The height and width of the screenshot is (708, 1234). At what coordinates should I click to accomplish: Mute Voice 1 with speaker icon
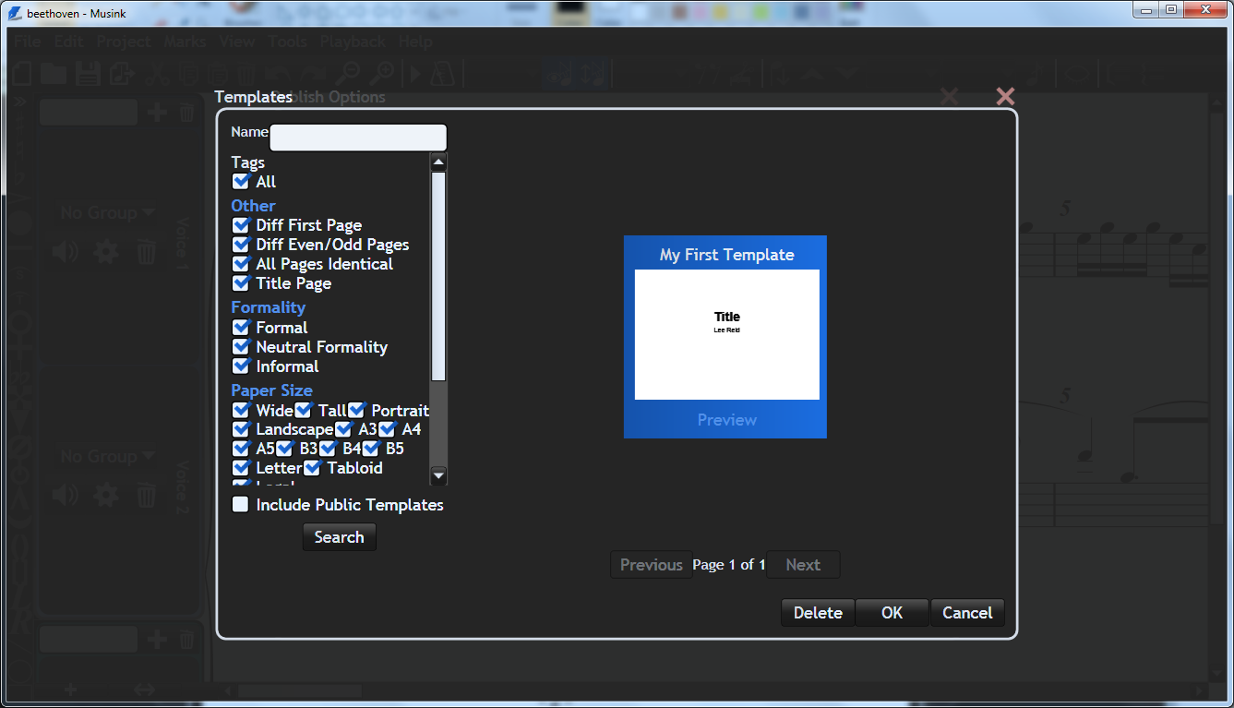[66, 251]
